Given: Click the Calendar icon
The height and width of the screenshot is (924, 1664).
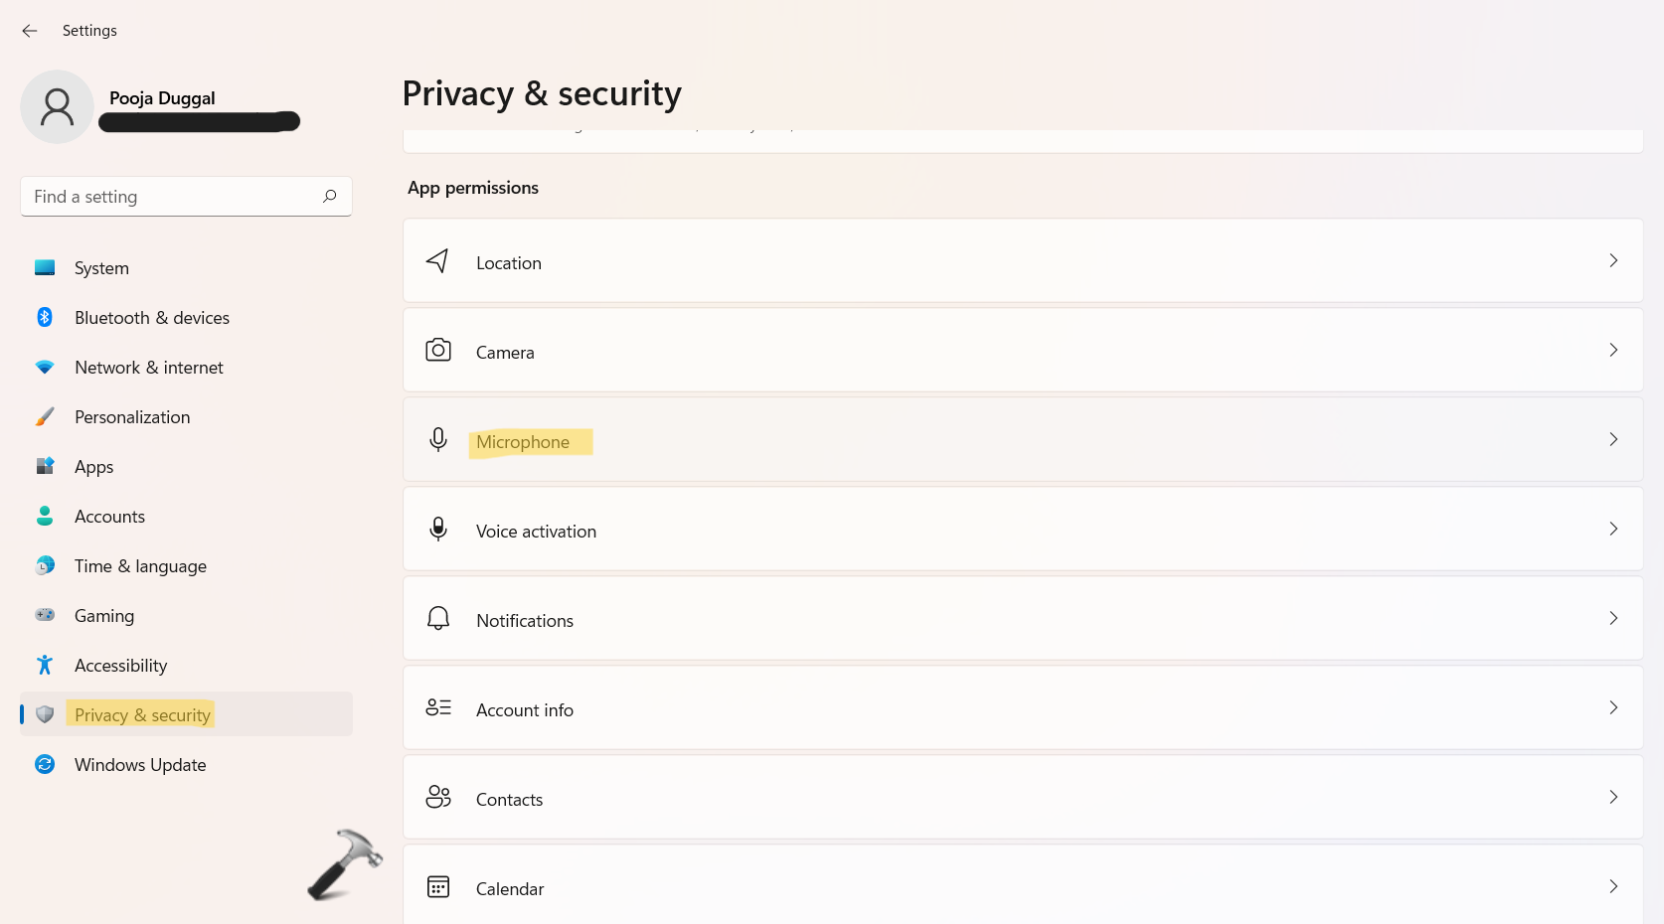Looking at the screenshot, I should pyautogui.click(x=438, y=887).
